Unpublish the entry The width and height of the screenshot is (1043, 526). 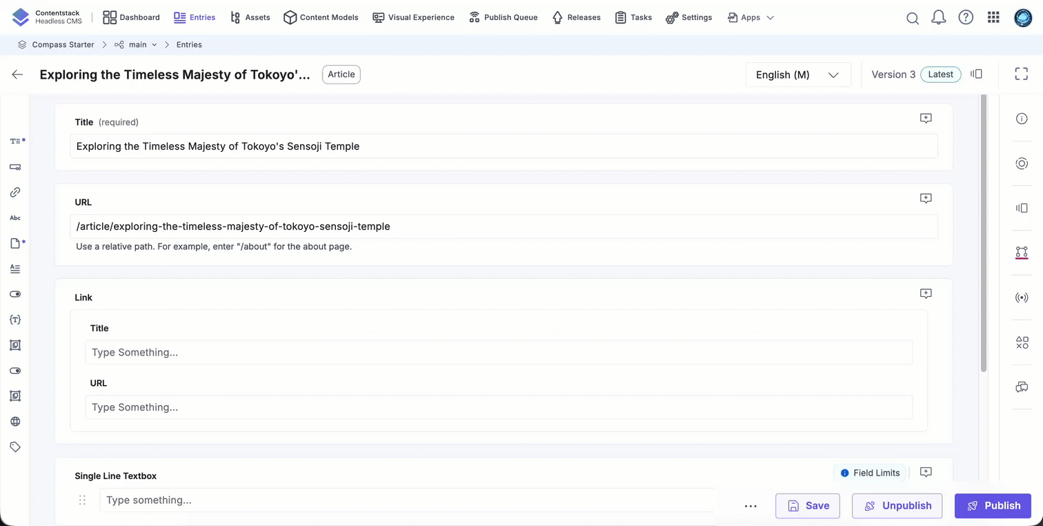pos(898,506)
